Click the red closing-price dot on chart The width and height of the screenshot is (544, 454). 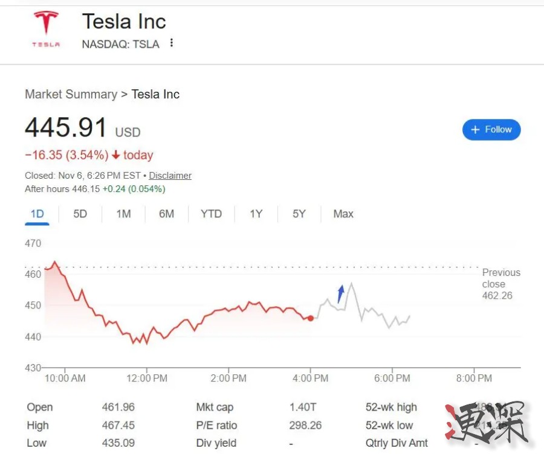pyautogui.click(x=311, y=318)
